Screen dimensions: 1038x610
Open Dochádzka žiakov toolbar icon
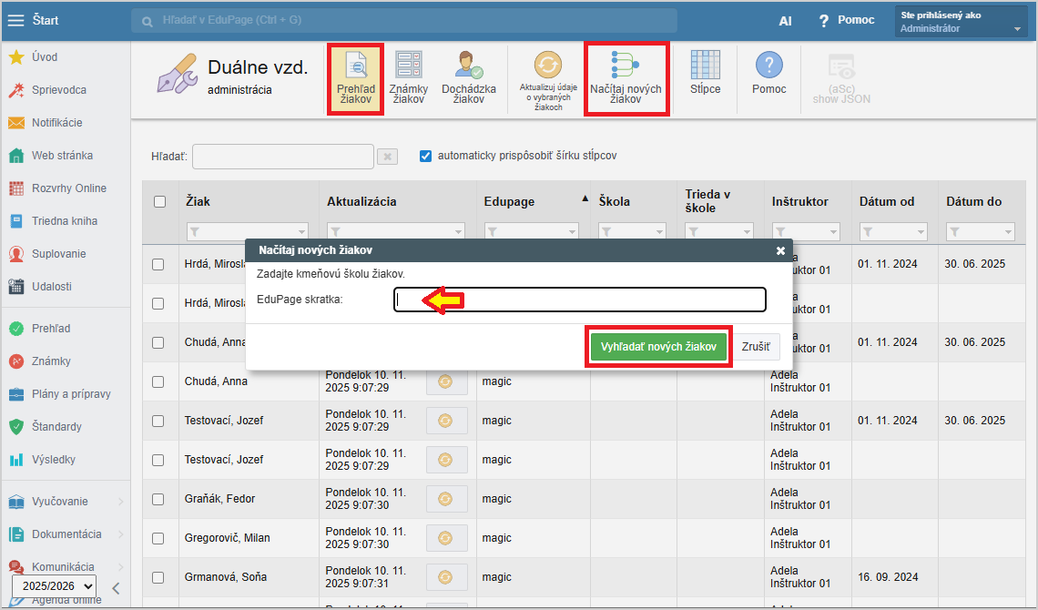(x=469, y=77)
